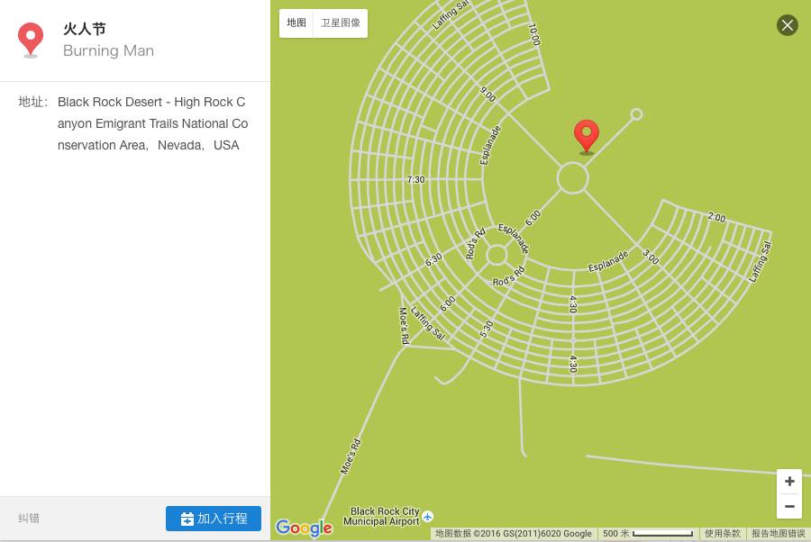Click the 6:30 street label
Image resolution: width=811 pixels, height=542 pixels.
[433, 259]
